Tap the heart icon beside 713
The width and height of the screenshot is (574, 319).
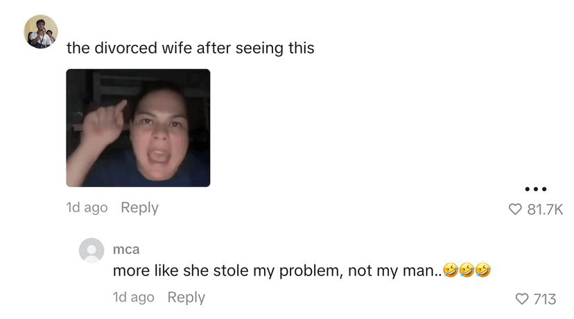[521, 299]
